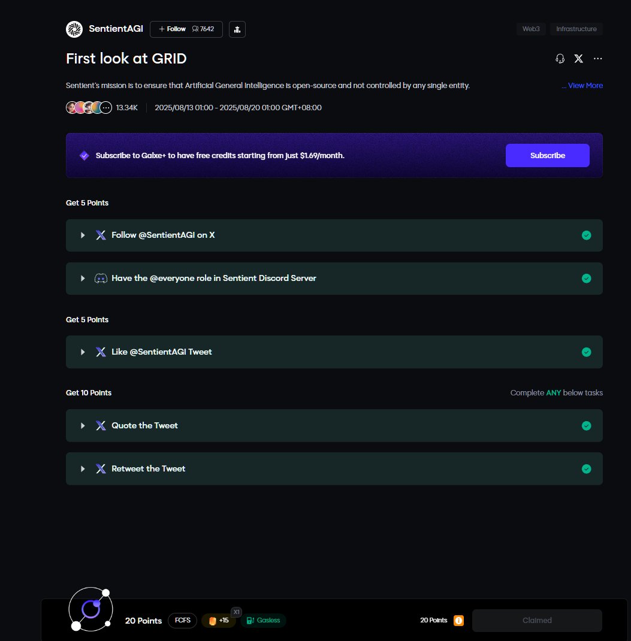The height and width of the screenshot is (641, 631).
Task: Click the SentientAGI logo avatar
Action: click(x=74, y=29)
